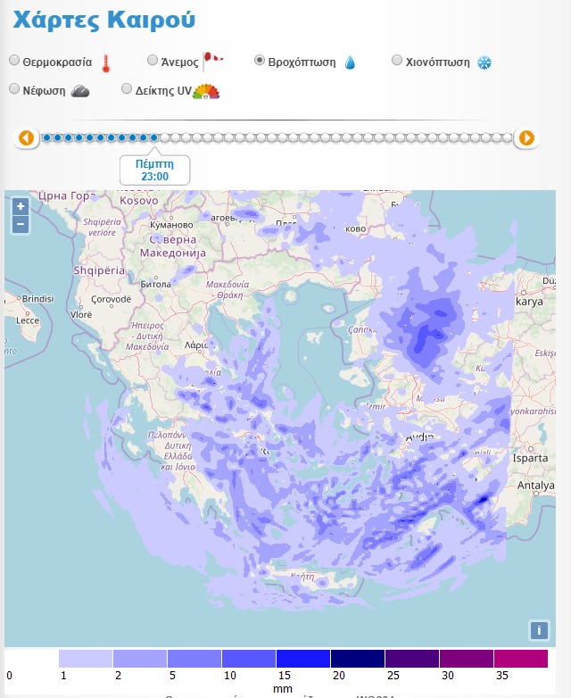Click the UV index gauge icon

tap(206, 90)
